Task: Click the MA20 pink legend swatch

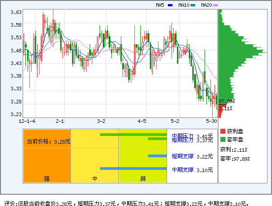Action: (215, 5)
